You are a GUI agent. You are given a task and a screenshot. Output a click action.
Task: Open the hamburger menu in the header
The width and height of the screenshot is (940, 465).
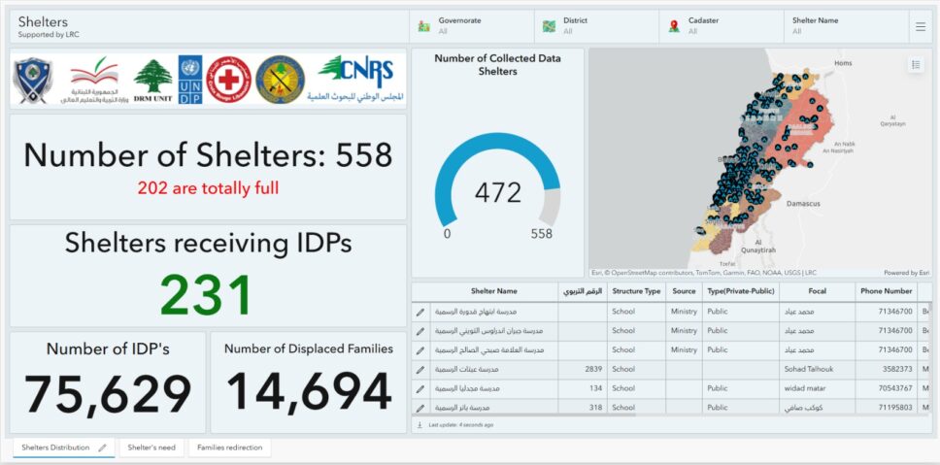[920, 26]
